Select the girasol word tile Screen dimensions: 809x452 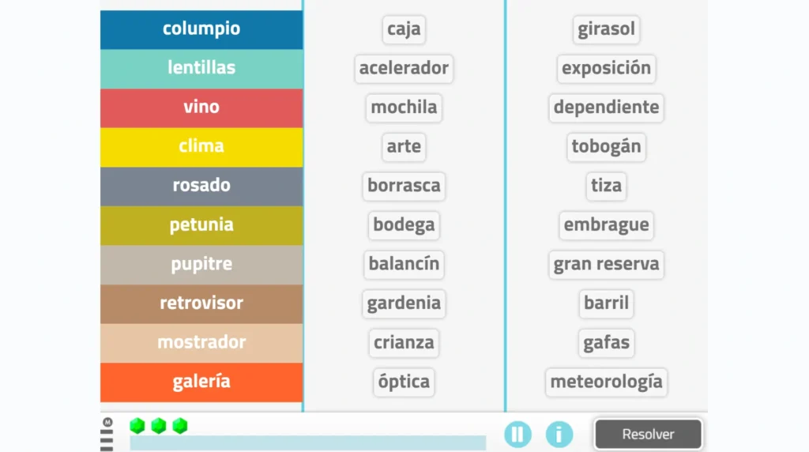tap(606, 29)
